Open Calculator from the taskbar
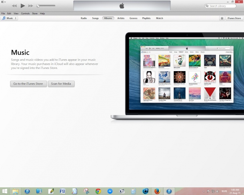This screenshot has height=195, width=244. point(134,191)
